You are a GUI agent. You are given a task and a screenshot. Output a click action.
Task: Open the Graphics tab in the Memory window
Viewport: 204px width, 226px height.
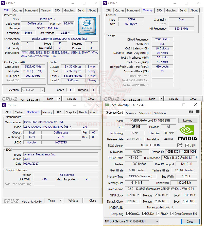point(172,10)
